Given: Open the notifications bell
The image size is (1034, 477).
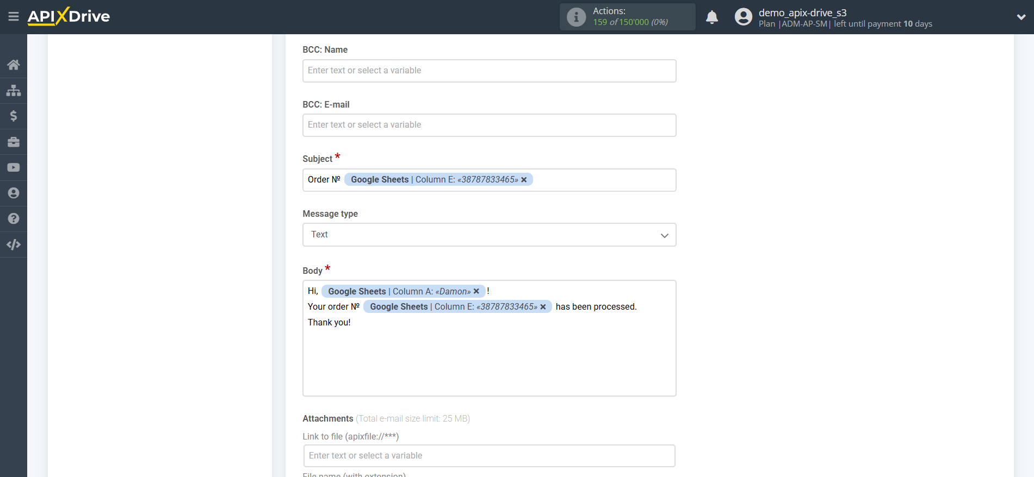Looking at the screenshot, I should (x=712, y=17).
